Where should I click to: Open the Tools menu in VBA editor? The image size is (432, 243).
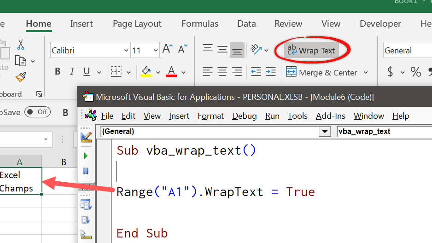tap(298, 116)
